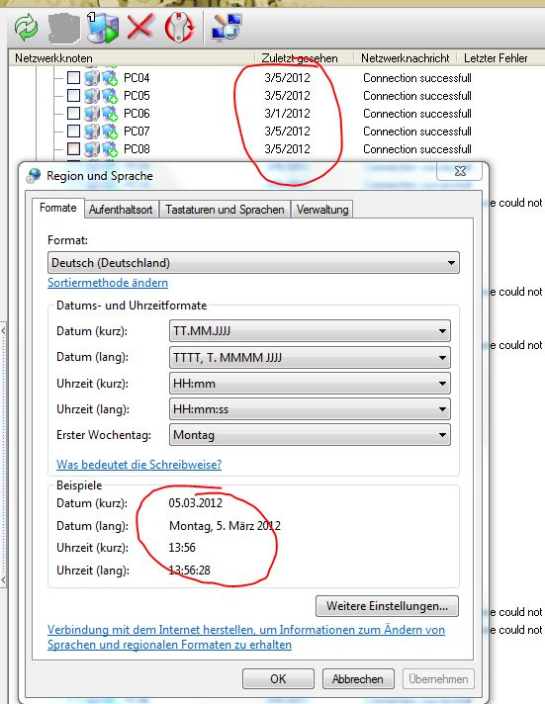Check the PC04 checkbox
The image size is (545, 704).
pos(73,78)
